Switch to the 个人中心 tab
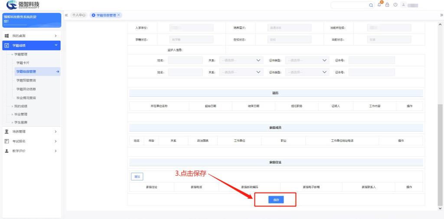Screen dimensions: 444x219 [78, 15]
